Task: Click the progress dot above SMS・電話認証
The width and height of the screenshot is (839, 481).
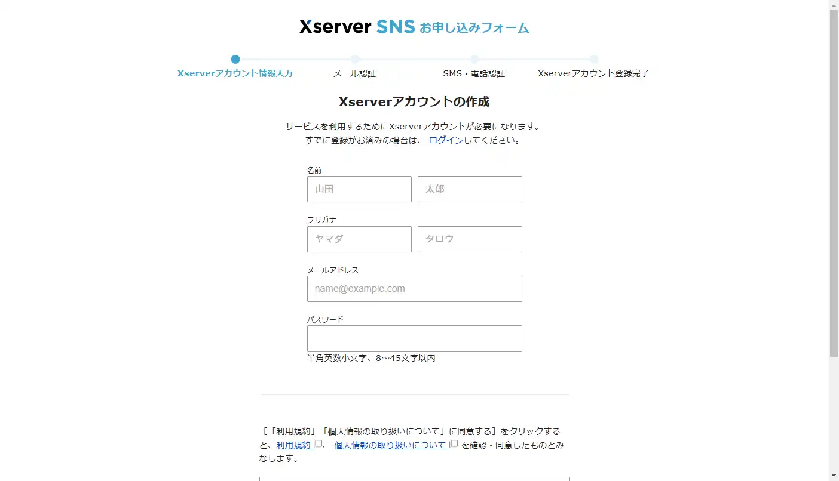Action: pyautogui.click(x=474, y=59)
